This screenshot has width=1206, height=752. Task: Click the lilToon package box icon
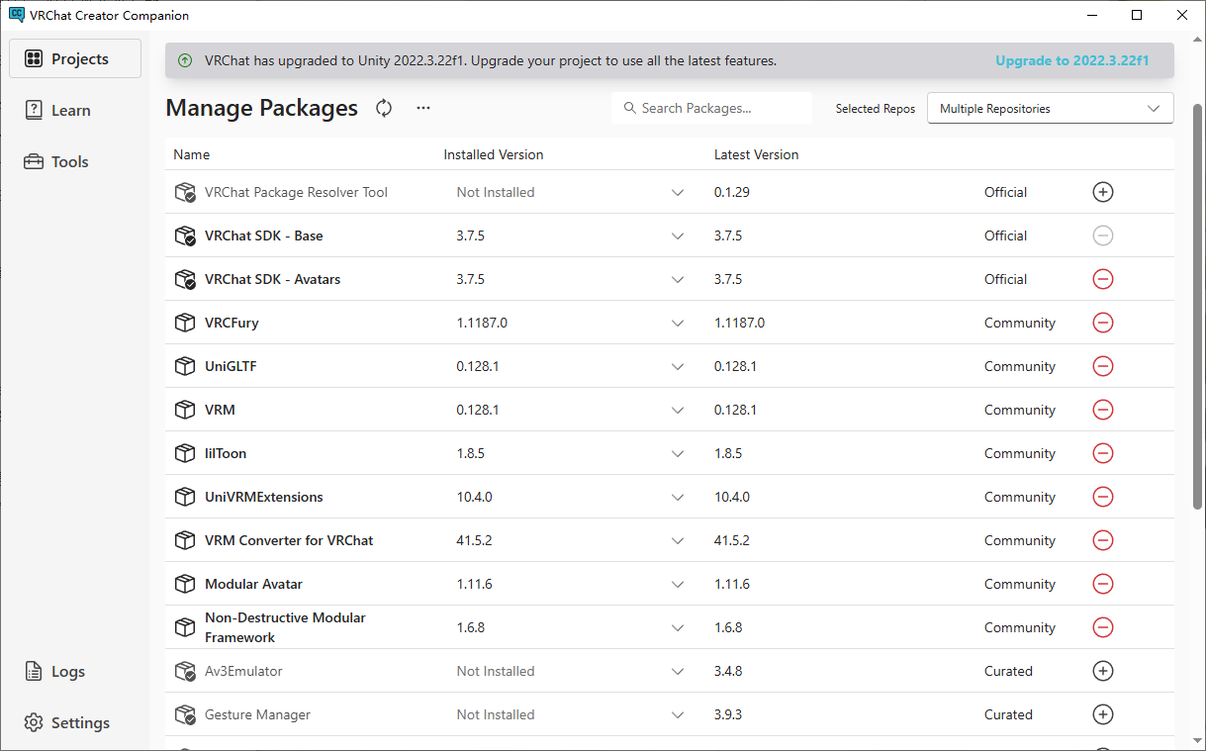[185, 453]
